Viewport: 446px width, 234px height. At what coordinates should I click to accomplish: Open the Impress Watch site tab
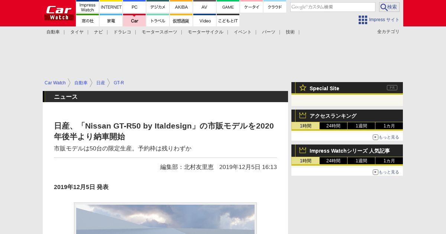pyautogui.click(x=87, y=6)
